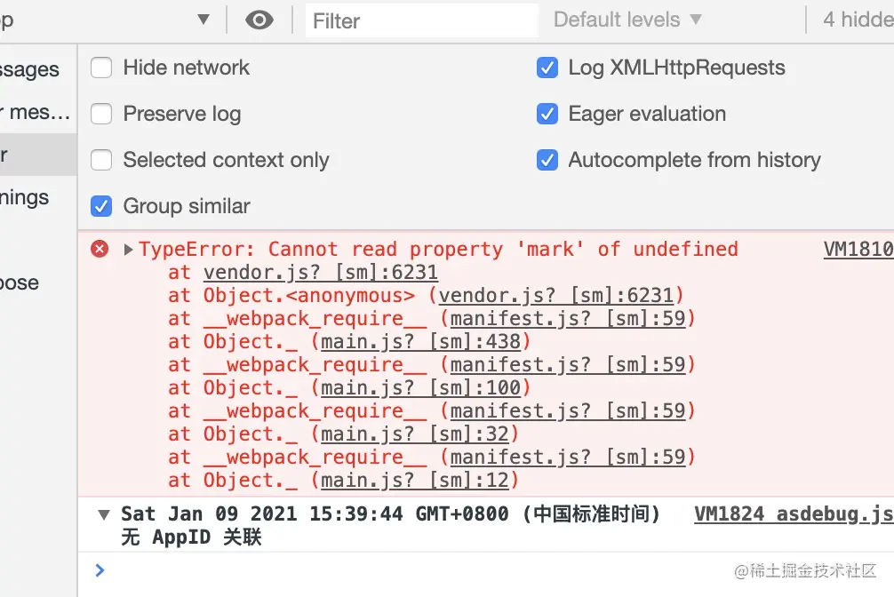Disable Log XMLHttpRequests checkbox

(x=547, y=68)
